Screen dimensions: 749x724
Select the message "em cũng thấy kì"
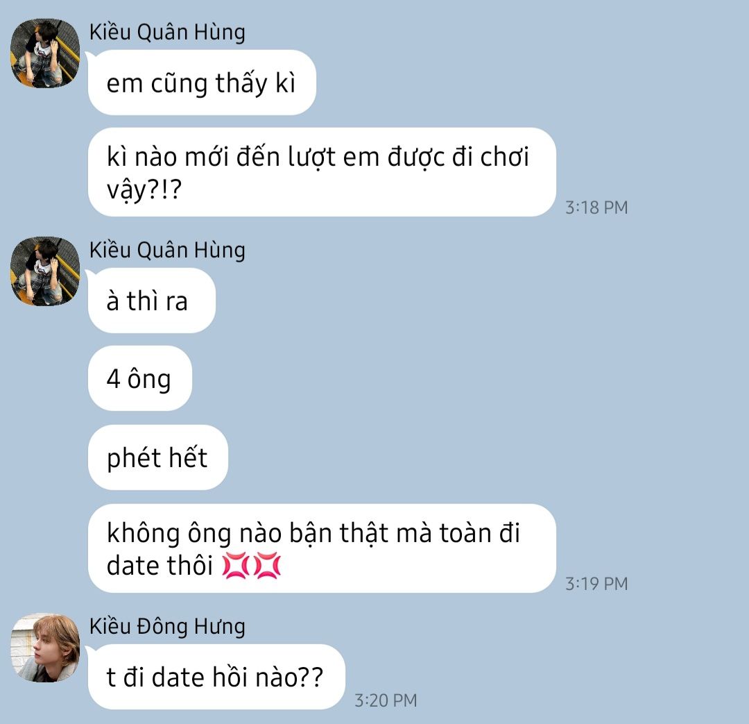[202, 83]
